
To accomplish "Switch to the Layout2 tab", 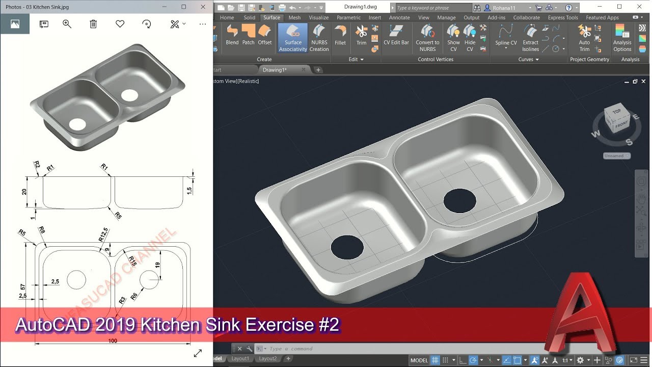I will 268,358.
